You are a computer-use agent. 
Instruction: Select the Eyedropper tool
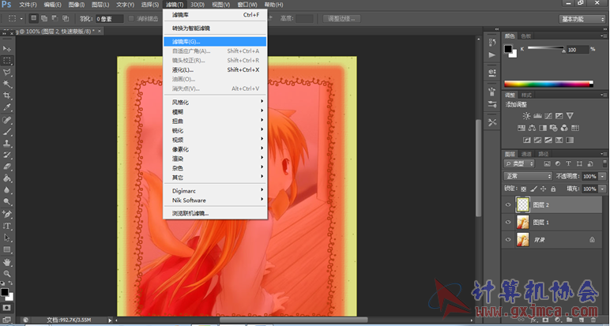click(7, 107)
